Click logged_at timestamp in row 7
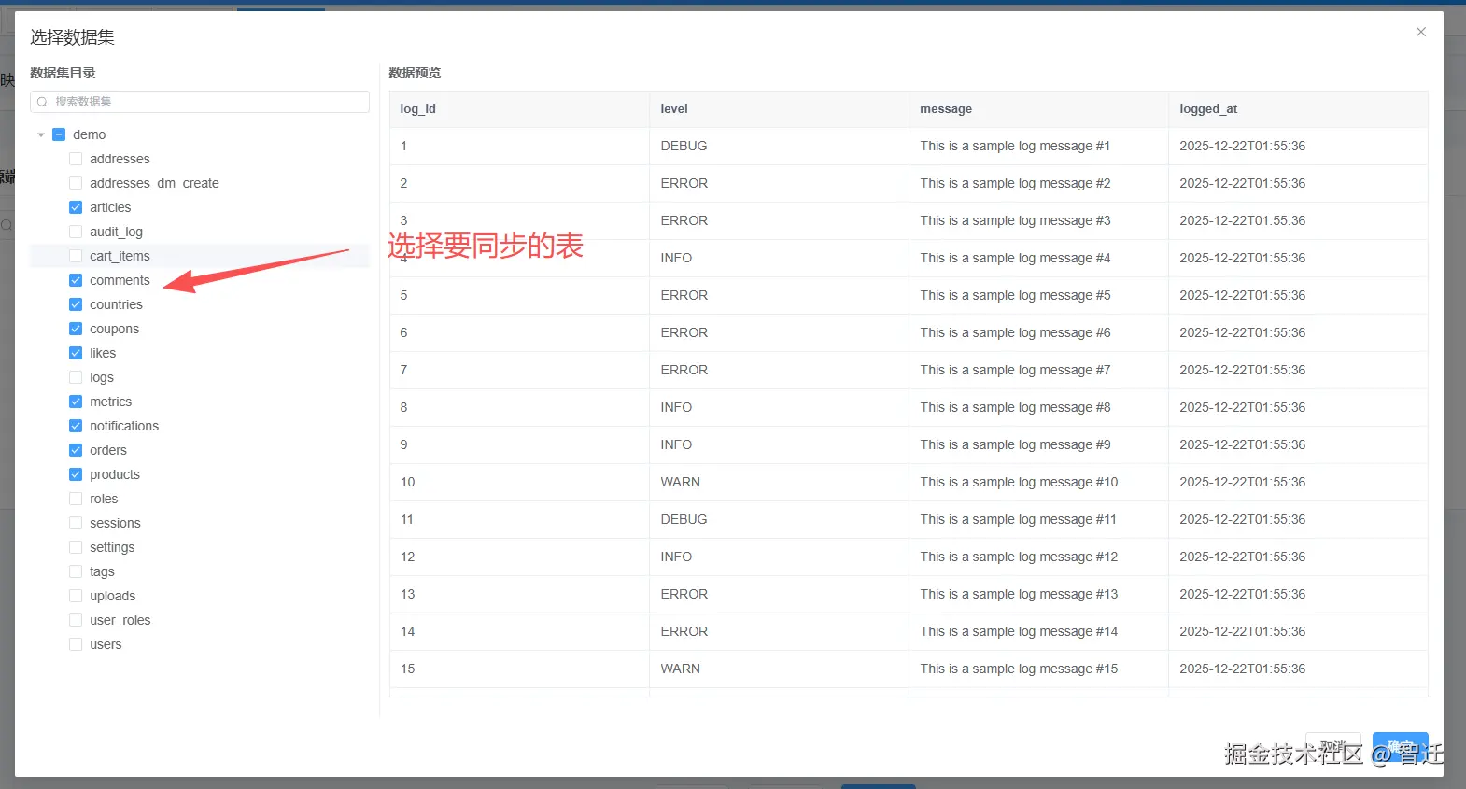The width and height of the screenshot is (1466, 789). point(1298,370)
